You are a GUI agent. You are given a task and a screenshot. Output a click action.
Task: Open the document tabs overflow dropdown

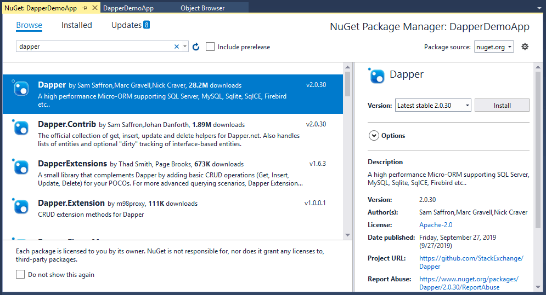pyautogui.click(x=539, y=8)
